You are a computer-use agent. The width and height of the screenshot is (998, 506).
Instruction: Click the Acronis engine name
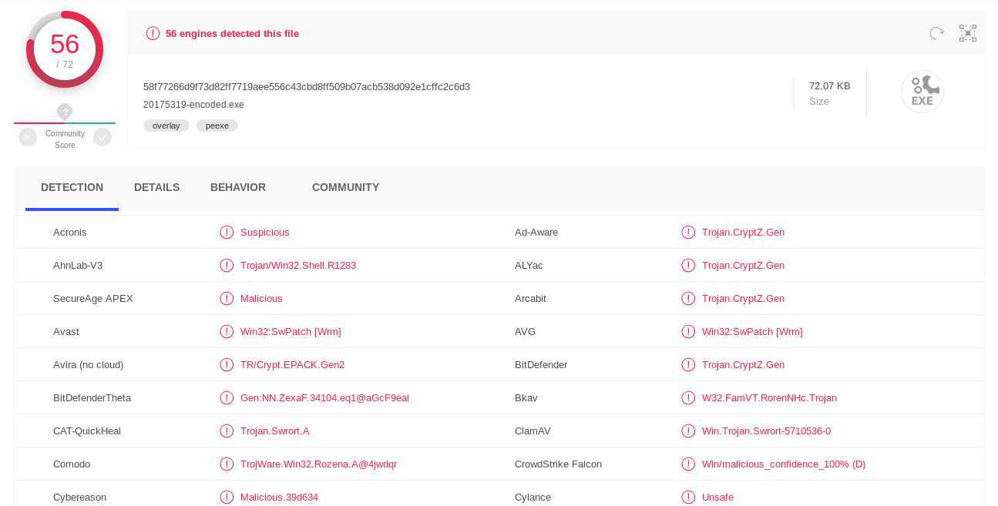point(70,232)
